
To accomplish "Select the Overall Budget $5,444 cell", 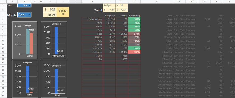I will [x=109, y=10].
